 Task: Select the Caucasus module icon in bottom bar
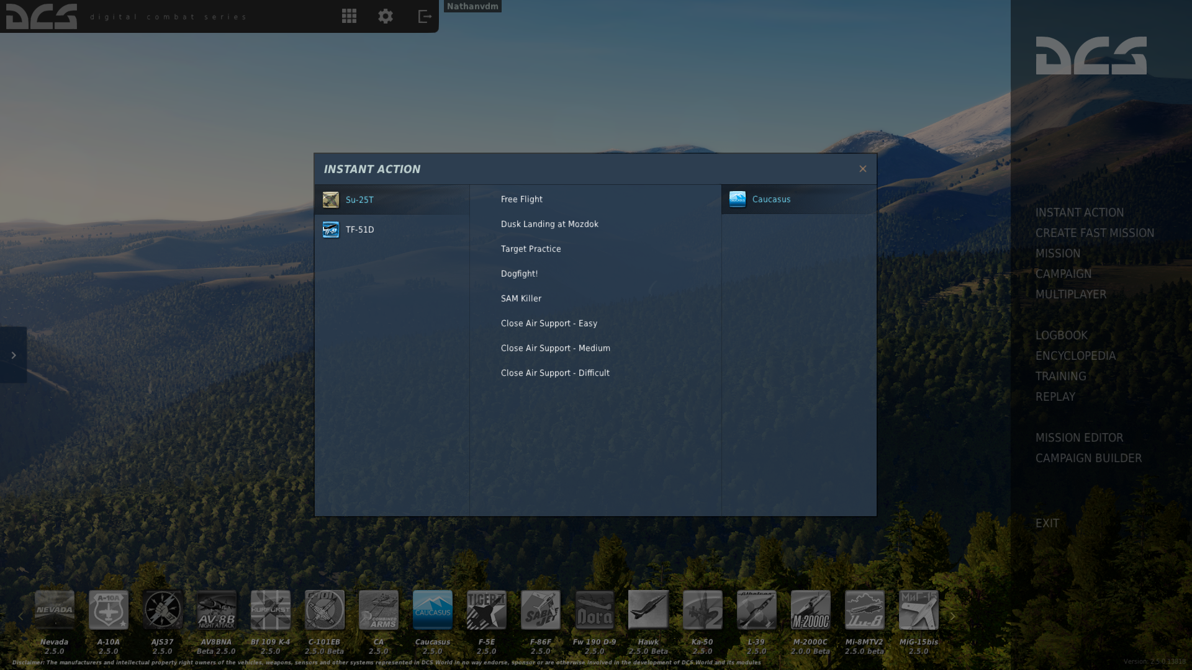[433, 610]
